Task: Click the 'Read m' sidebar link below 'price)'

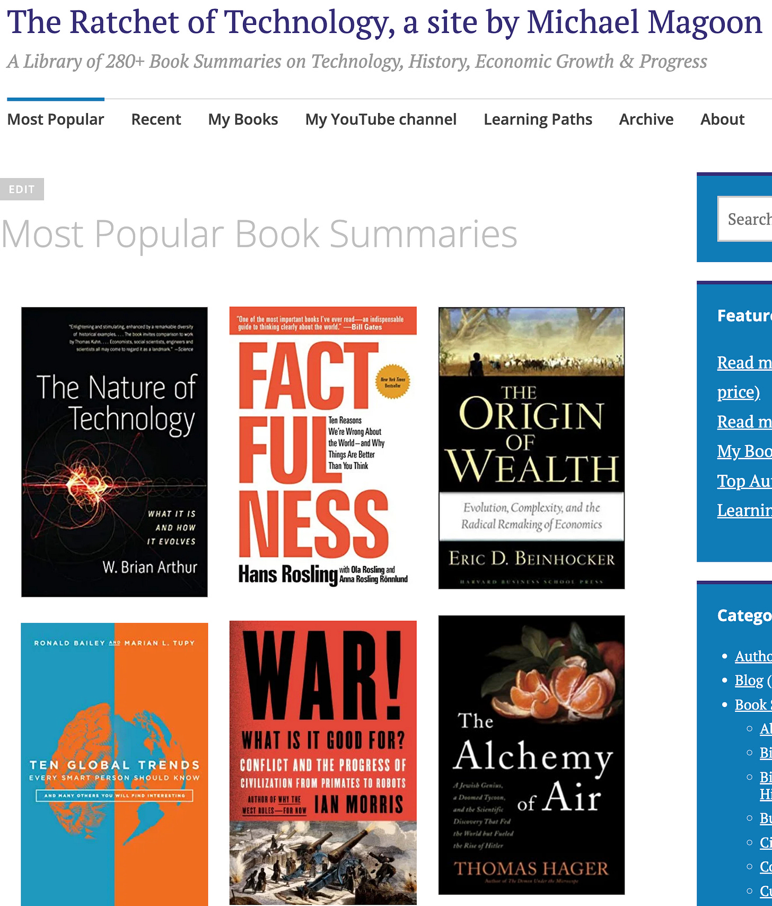Action: [744, 422]
